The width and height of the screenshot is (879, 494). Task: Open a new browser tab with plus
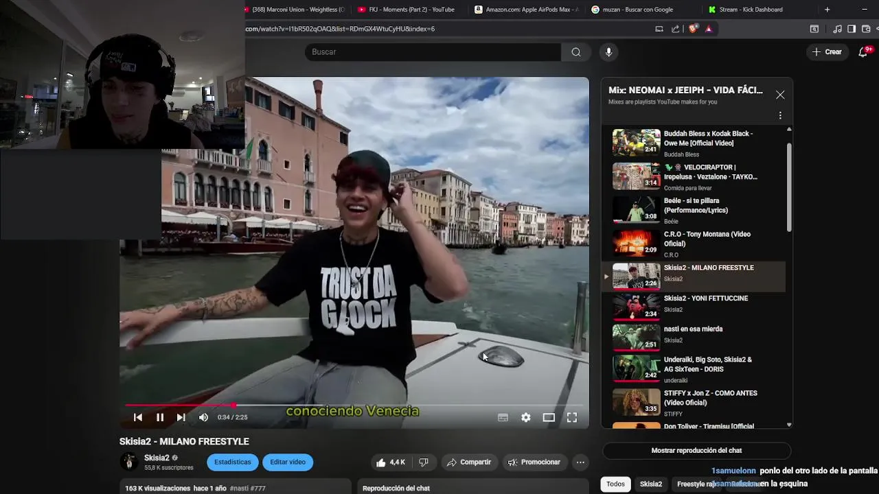click(827, 10)
